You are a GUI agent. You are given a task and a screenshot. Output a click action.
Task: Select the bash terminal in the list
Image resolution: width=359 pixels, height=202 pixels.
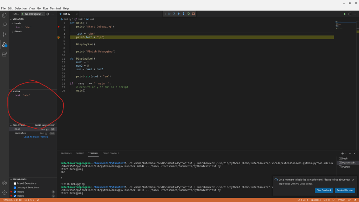click(x=345, y=159)
